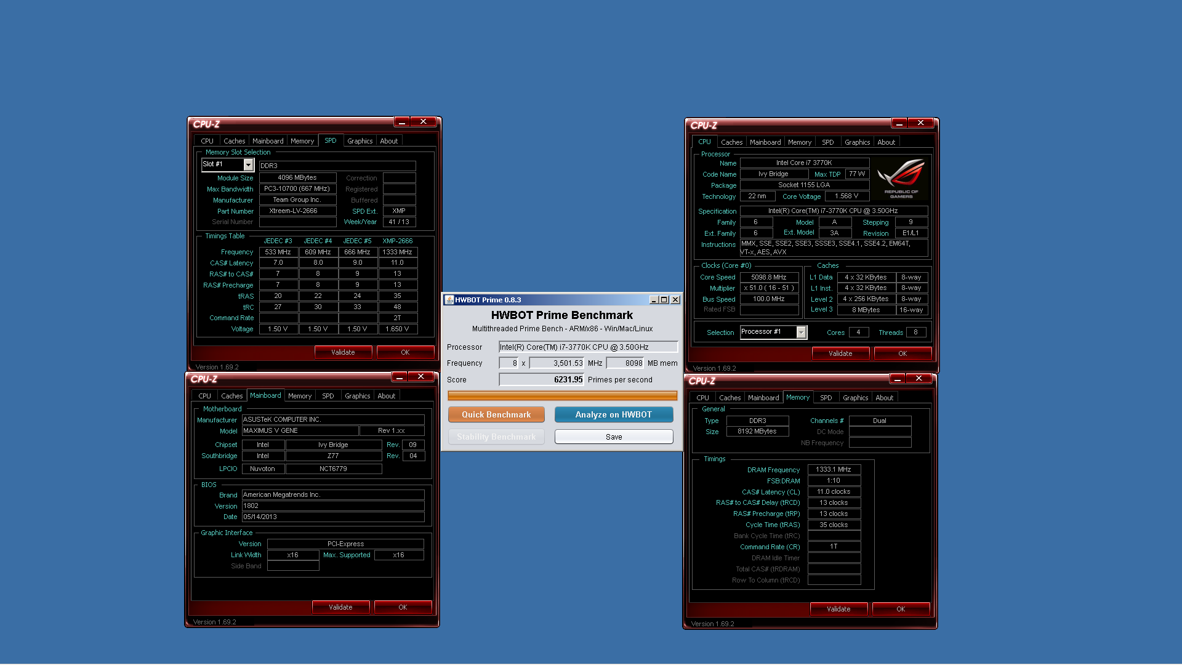Click the ROG Republic of Gamers logo
Viewport: 1182px width, 665px height.
pyautogui.click(x=901, y=179)
